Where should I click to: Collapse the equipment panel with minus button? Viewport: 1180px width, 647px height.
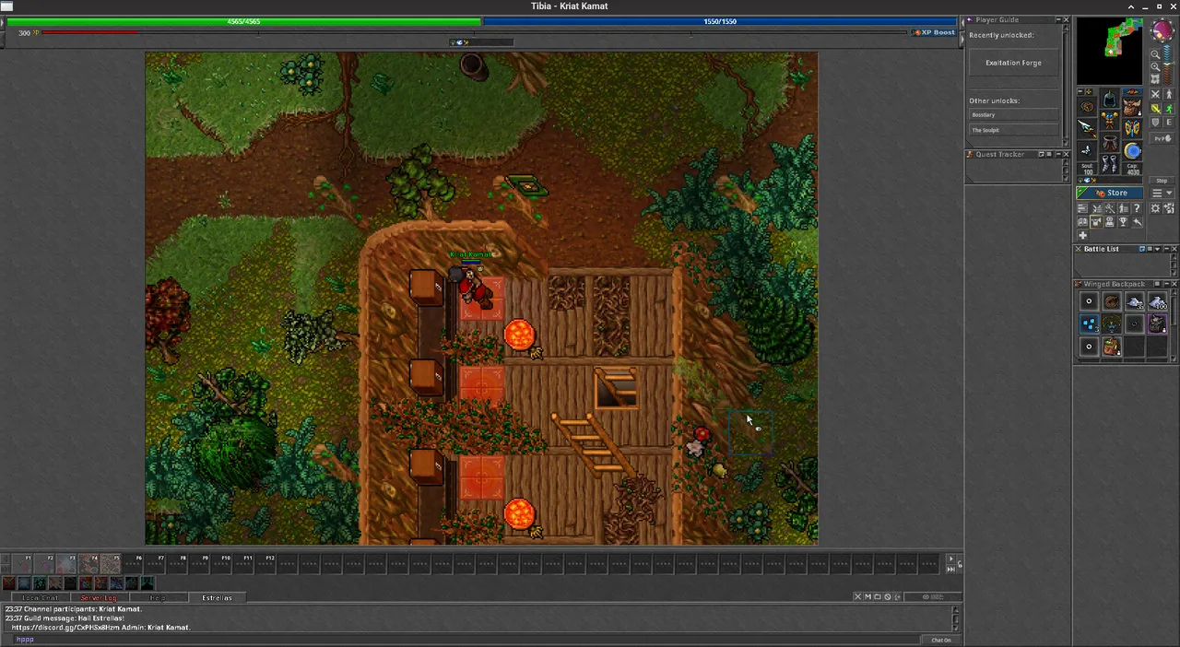click(1080, 91)
